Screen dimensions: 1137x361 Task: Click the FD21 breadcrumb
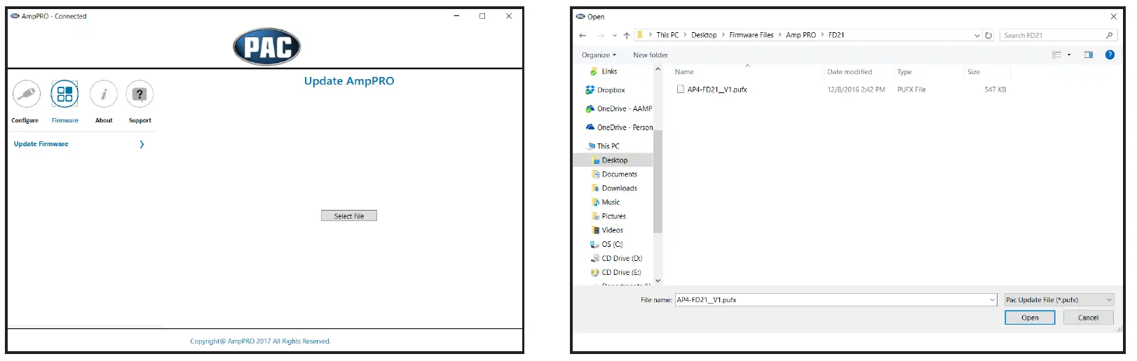(836, 35)
